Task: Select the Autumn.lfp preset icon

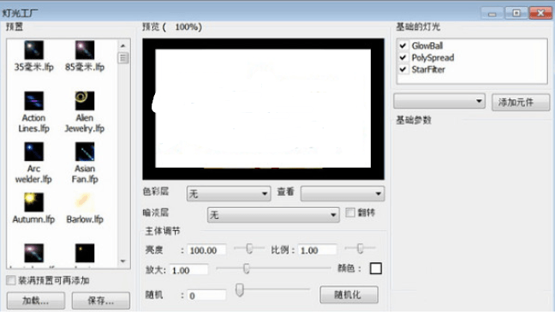Action: (x=33, y=202)
